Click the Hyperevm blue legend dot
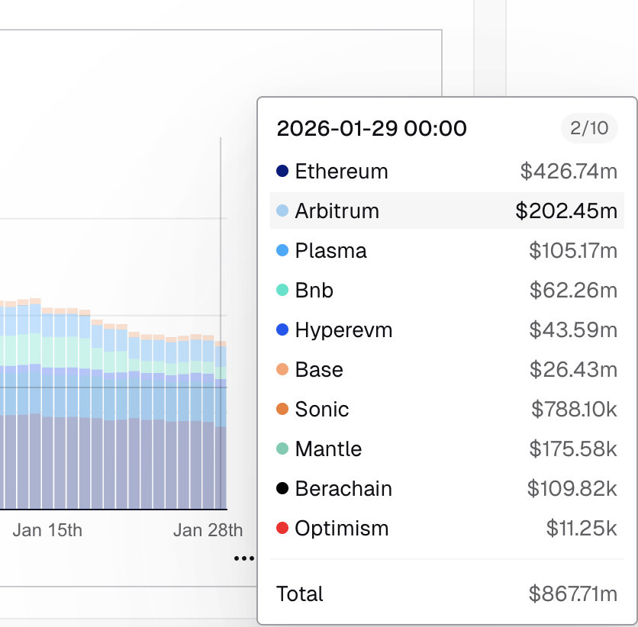This screenshot has width=638, height=627. click(x=282, y=330)
